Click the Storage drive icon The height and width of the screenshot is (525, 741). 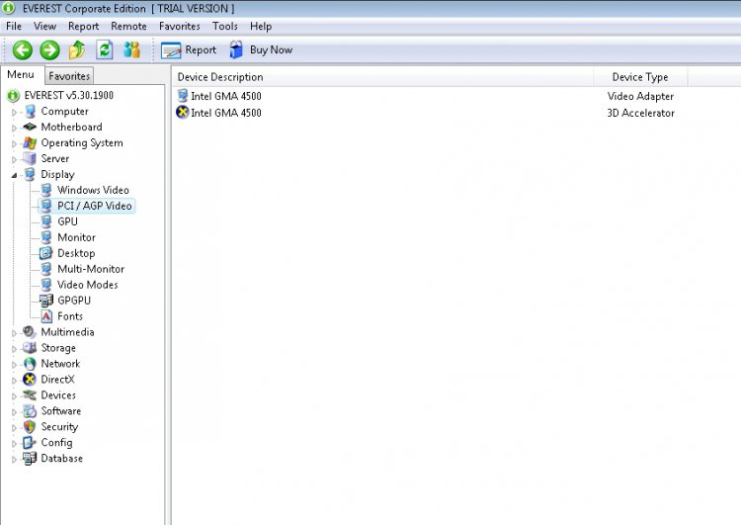click(x=30, y=348)
